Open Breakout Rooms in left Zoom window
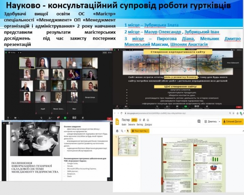 [x=74, y=118]
